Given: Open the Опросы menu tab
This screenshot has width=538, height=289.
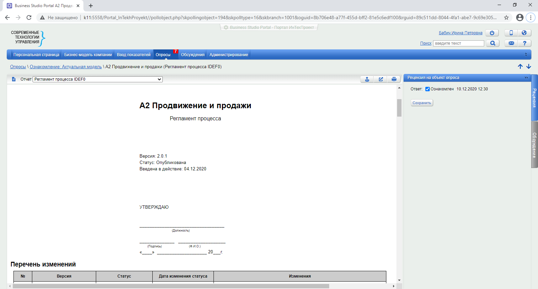Looking at the screenshot, I should [x=163, y=55].
